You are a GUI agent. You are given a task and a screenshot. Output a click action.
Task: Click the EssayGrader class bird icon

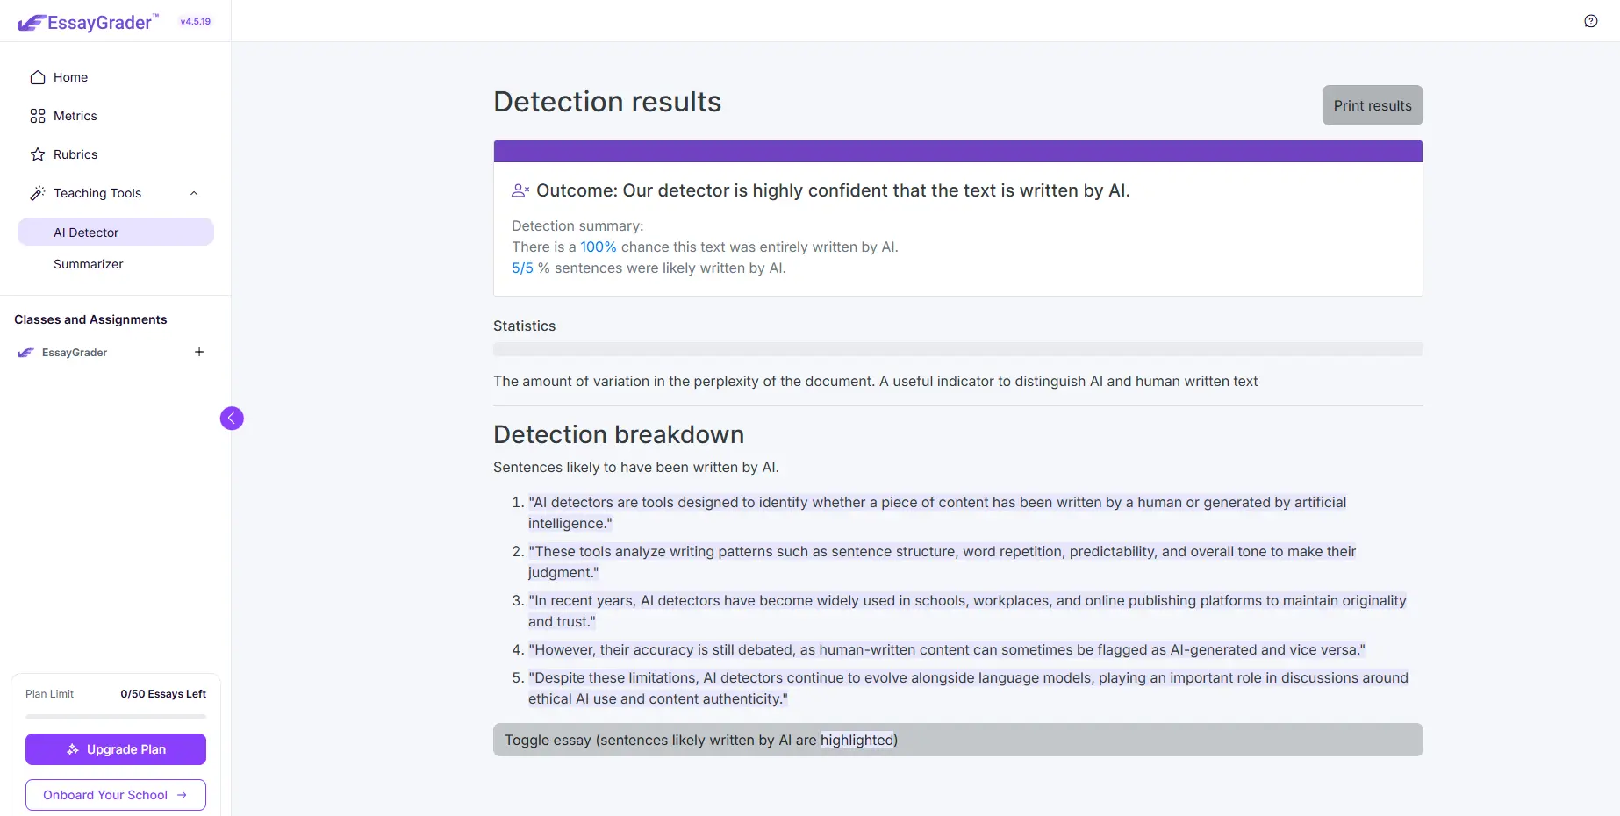click(x=26, y=353)
